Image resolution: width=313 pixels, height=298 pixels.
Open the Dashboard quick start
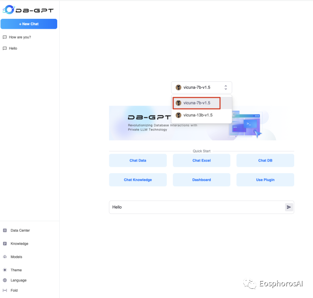coord(202,180)
